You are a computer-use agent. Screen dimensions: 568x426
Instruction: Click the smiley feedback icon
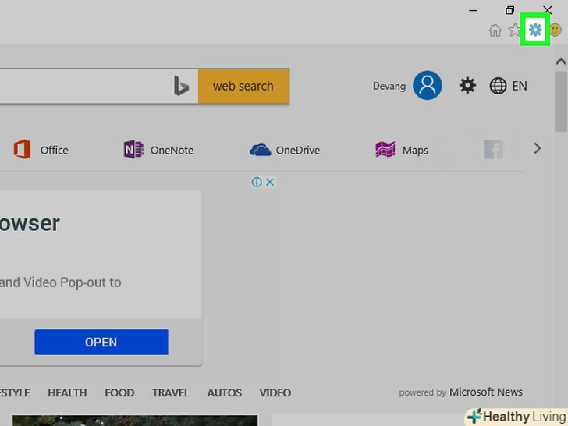(556, 30)
